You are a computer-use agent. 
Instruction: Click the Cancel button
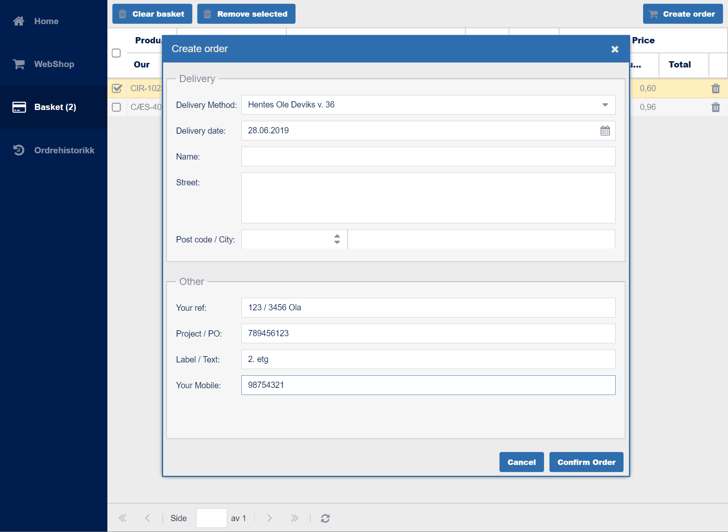tap(521, 462)
